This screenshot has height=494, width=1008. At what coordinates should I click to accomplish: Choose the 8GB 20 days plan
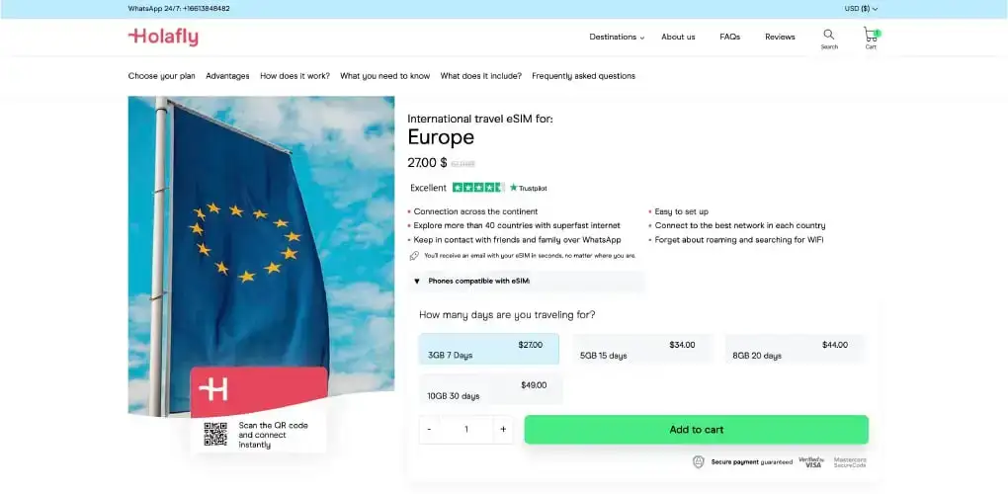tap(794, 350)
